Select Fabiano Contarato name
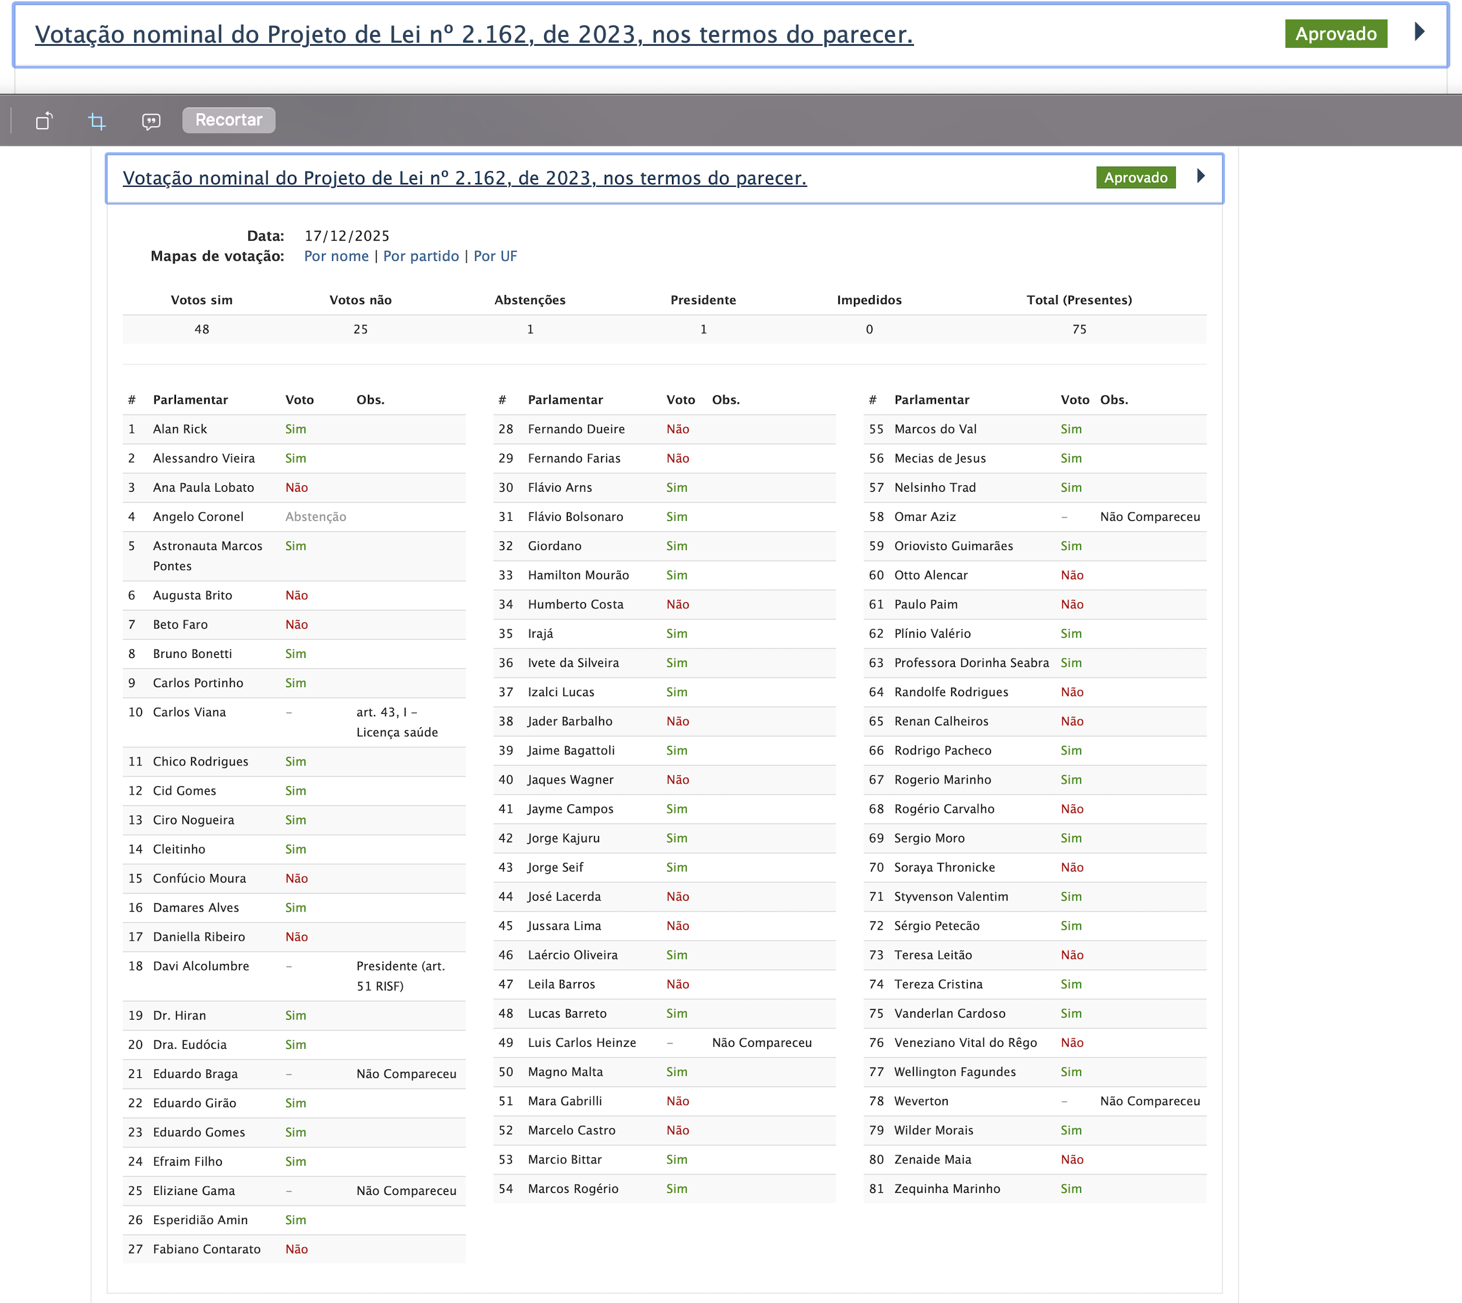Screen dimensions: 1462x1303 point(207,1249)
